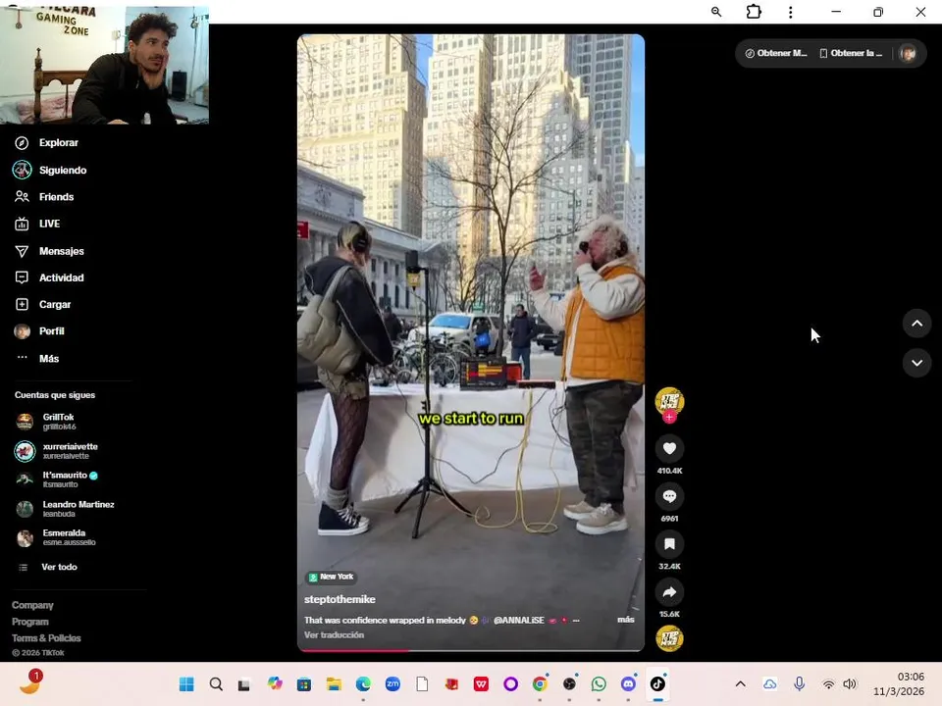Click the Mensajes paper plane icon
The image size is (942, 706).
pos(22,251)
